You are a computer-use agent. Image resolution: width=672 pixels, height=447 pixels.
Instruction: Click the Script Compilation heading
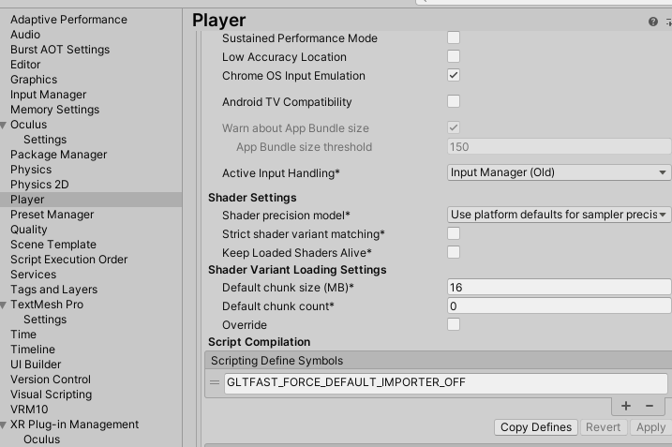(x=259, y=342)
